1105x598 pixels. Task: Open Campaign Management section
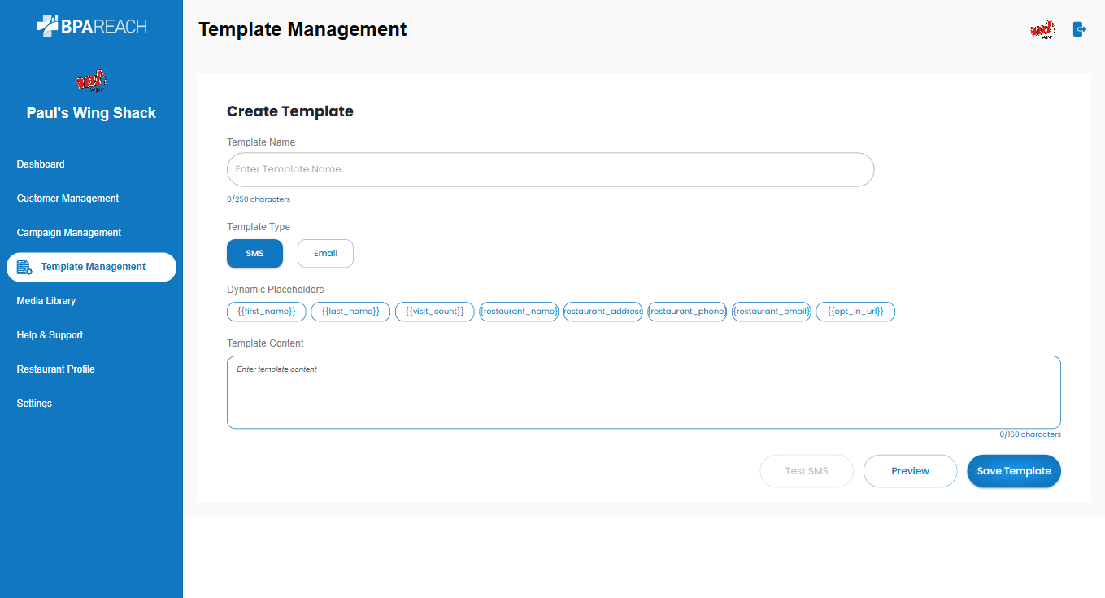(69, 233)
